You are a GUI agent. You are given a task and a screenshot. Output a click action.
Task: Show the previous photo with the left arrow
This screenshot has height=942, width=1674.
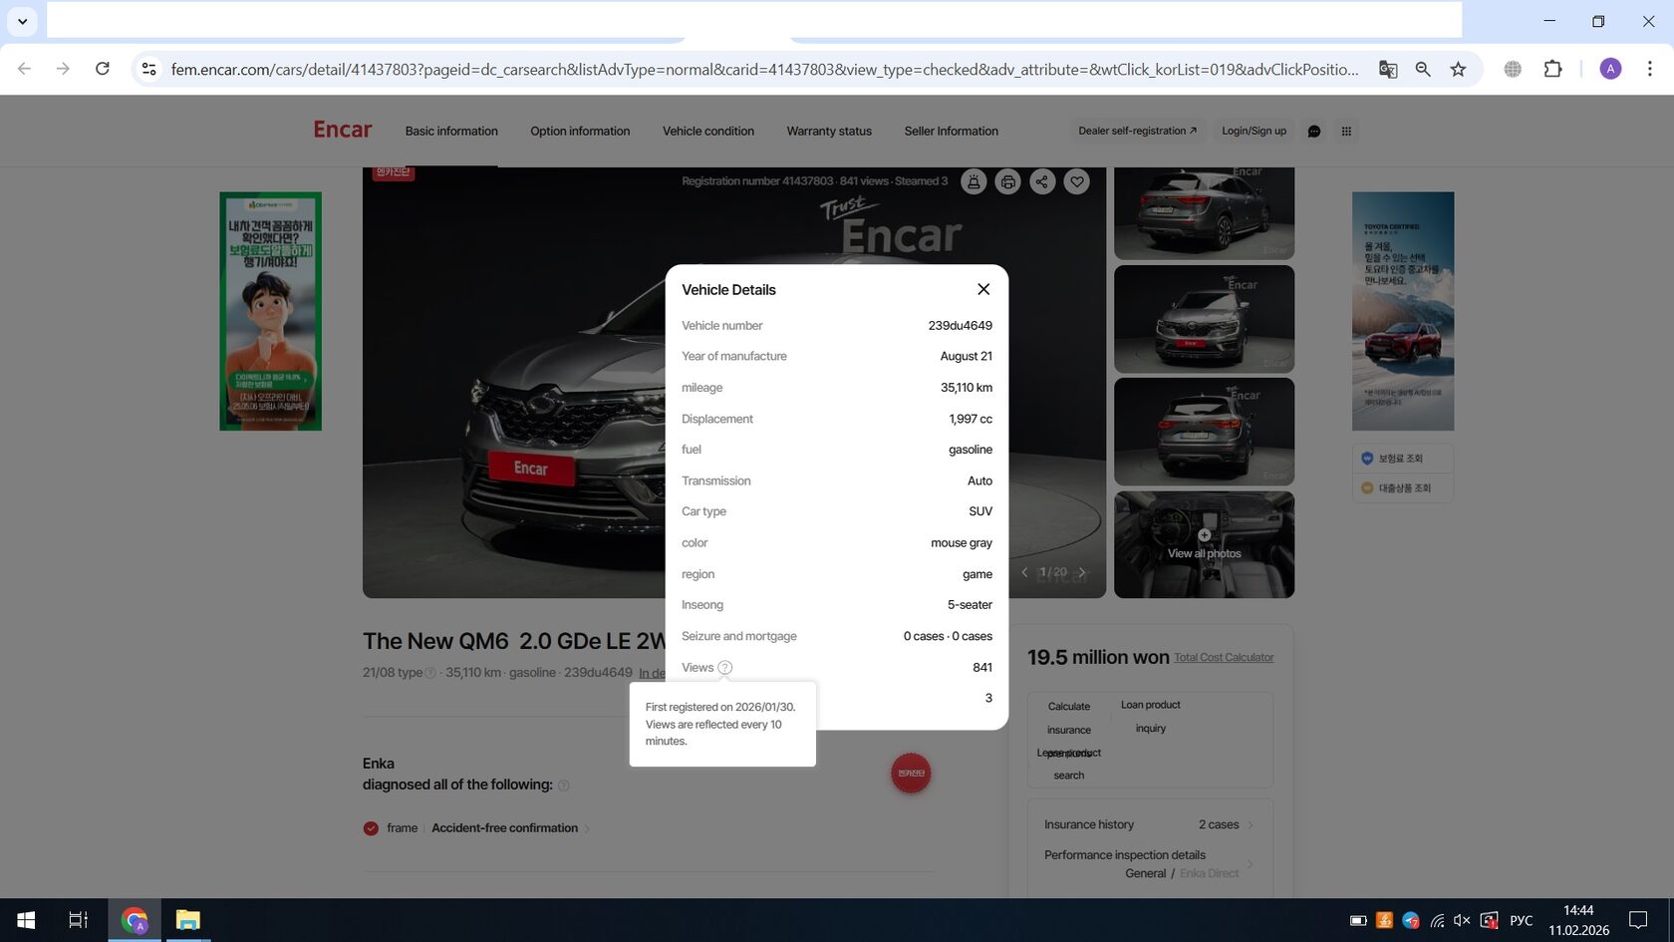click(1024, 572)
